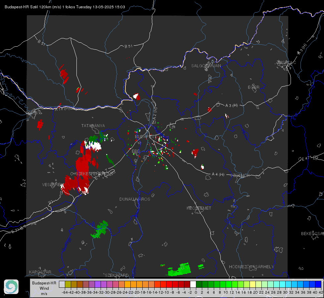The image size is (324, 298).
Task: Click the SZEKSZÁRD city label
Action: 117,275
